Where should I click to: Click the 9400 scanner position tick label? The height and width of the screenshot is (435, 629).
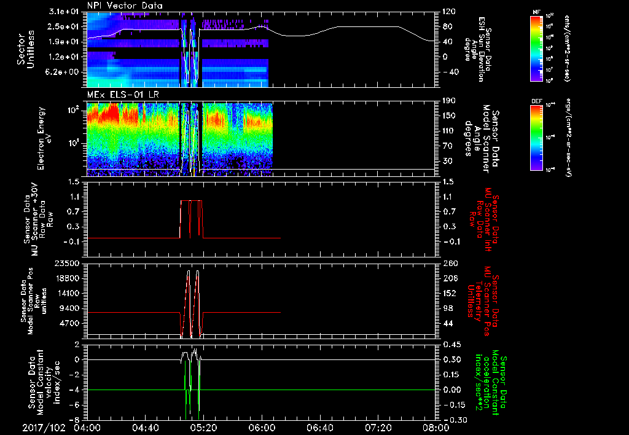(x=69, y=308)
